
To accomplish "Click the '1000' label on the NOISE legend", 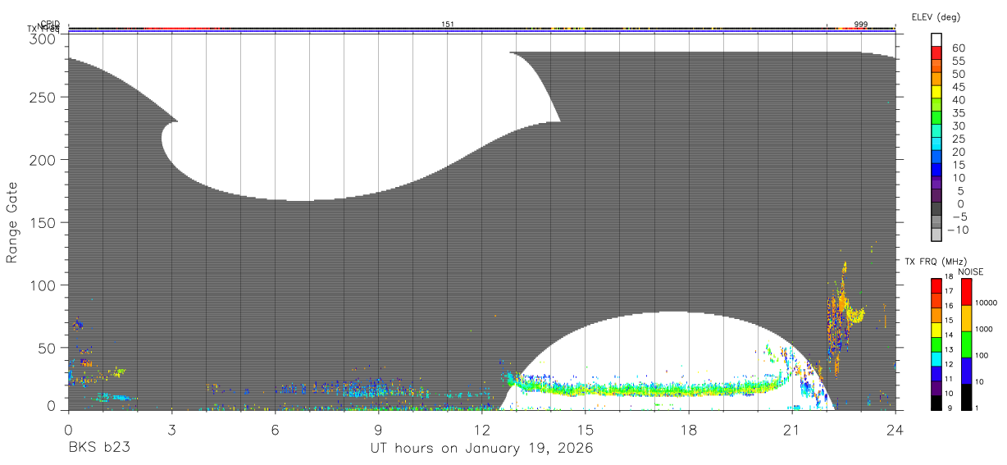I will pos(985,329).
